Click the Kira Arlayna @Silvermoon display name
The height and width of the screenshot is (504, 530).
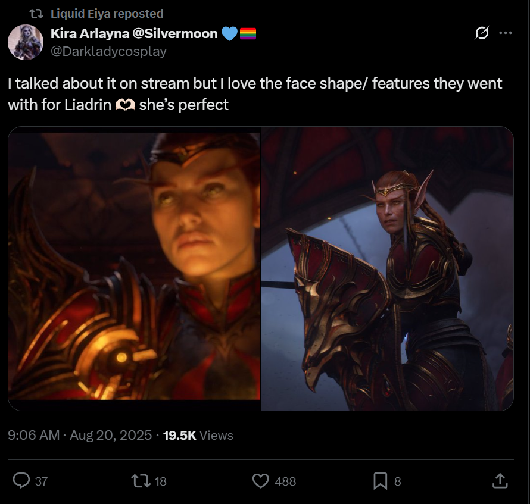134,33
